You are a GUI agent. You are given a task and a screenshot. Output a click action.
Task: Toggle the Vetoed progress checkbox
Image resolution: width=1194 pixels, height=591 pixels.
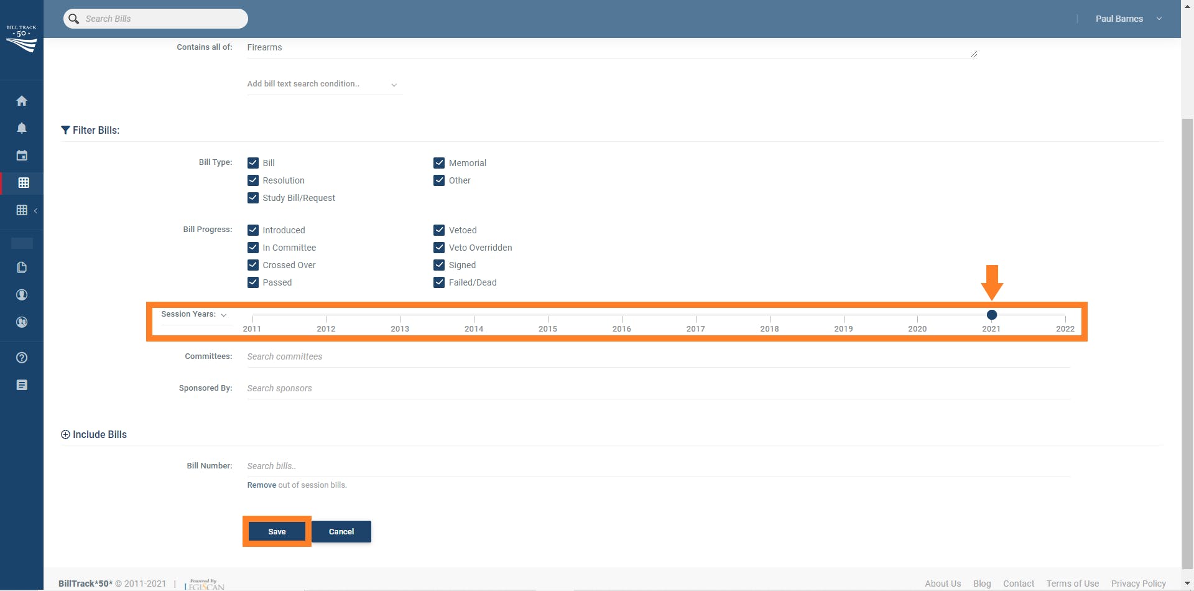[439, 230]
